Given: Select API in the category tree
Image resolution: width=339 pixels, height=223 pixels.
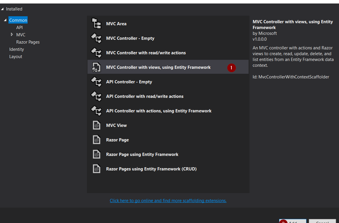Looking at the screenshot, I should pyautogui.click(x=19, y=28).
